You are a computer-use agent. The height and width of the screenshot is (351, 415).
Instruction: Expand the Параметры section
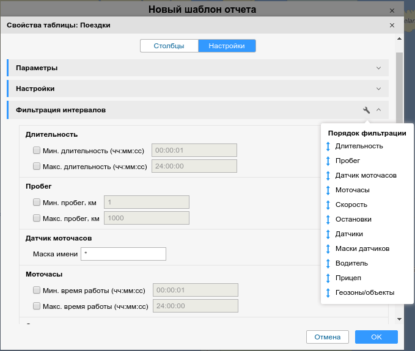[x=379, y=68]
